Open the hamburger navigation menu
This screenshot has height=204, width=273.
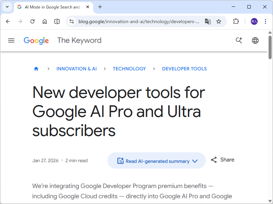pyautogui.click(x=11, y=40)
